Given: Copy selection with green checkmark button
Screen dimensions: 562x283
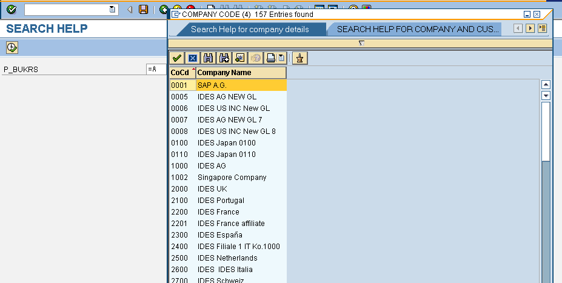Looking at the screenshot, I should 176,58.
